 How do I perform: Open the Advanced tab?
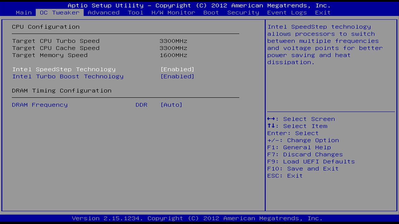103,13
